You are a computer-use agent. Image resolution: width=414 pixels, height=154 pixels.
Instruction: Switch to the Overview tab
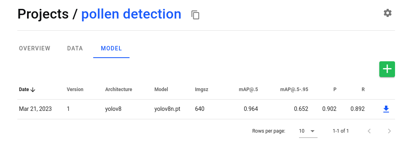tap(35, 48)
